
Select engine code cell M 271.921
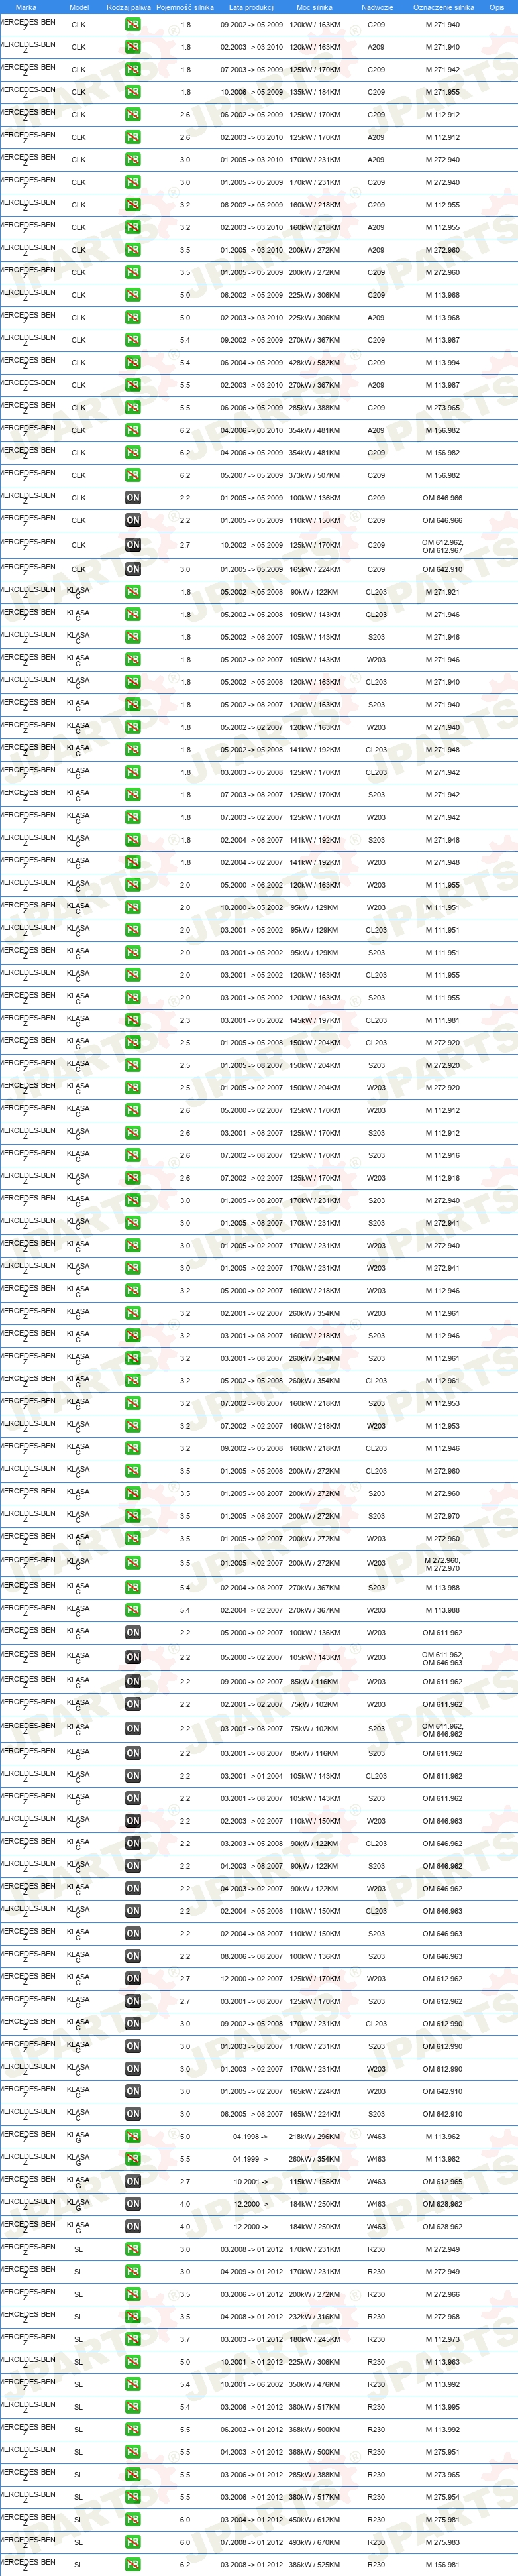point(442,592)
